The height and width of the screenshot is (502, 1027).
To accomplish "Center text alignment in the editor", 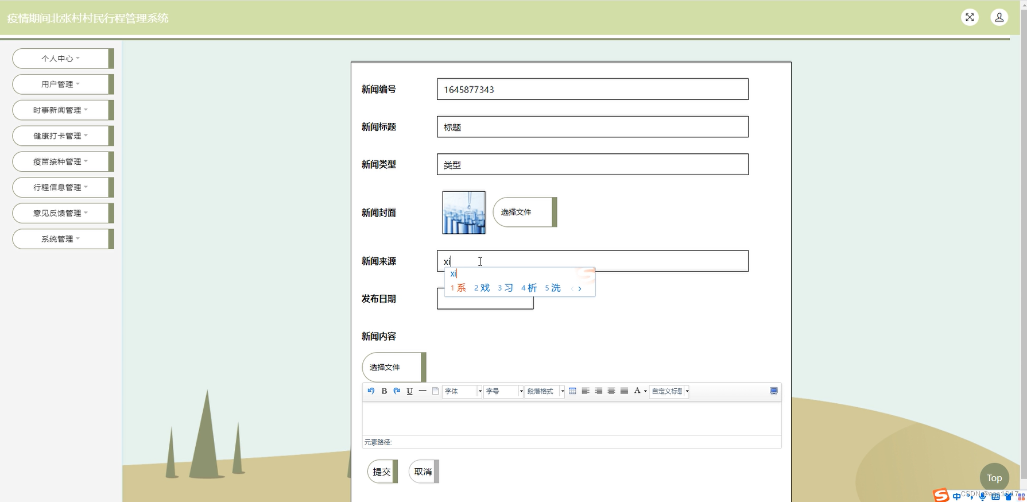I will [x=611, y=391].
